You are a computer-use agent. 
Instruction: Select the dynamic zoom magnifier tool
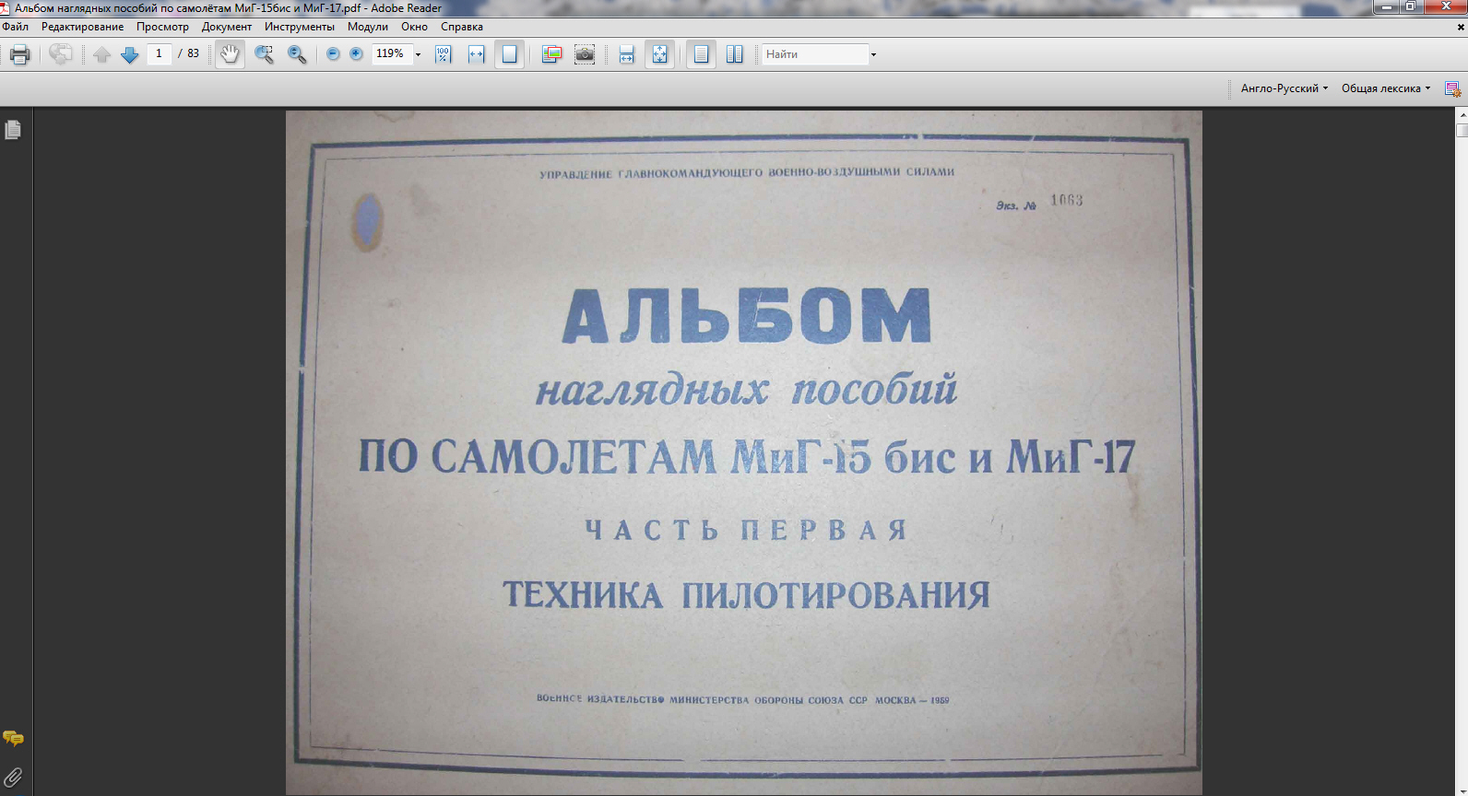click(297, 54)
